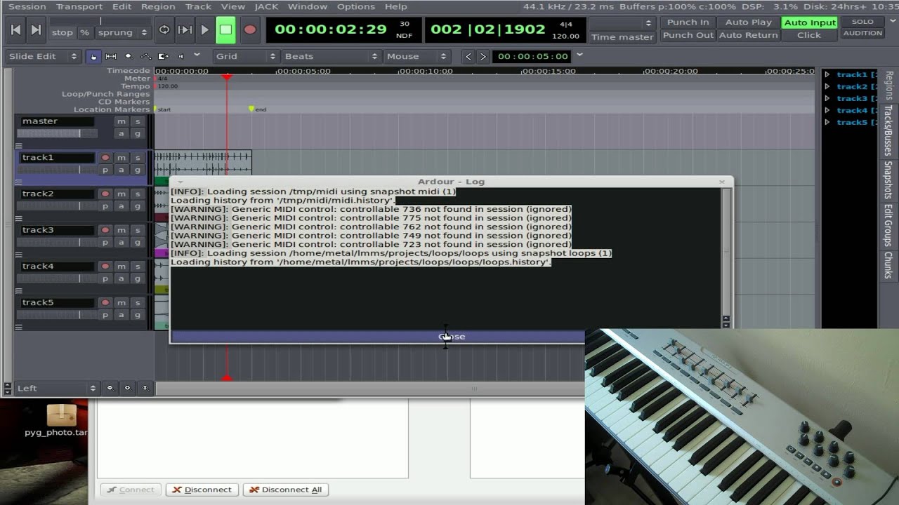Record-arm track1
899x505 pixels.
click(x=105, y=158)
